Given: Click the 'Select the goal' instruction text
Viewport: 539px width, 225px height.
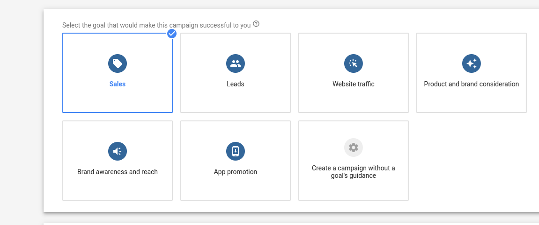Looking at the screenshot, I should pos(156,25).
